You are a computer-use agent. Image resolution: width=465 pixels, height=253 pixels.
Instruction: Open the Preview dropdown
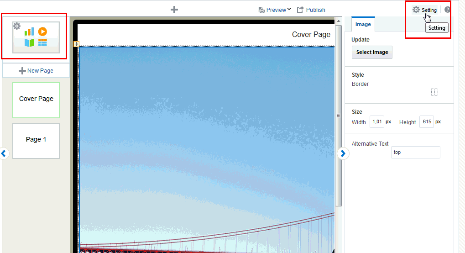point(275,10)
